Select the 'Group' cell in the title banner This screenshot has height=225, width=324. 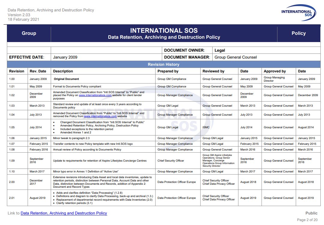point(29,33)
